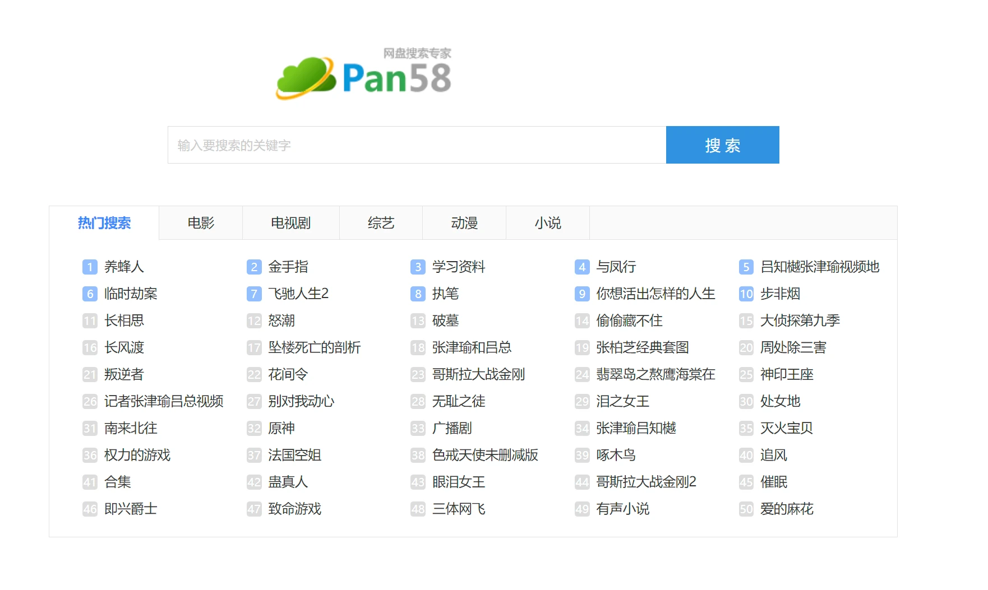This screenshot has width=988, height=590.
Task: Search for 叛逆者 via its link
Action: [x=124, y=374]
